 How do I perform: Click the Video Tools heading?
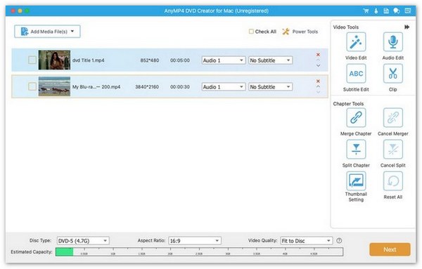[346, 27]
